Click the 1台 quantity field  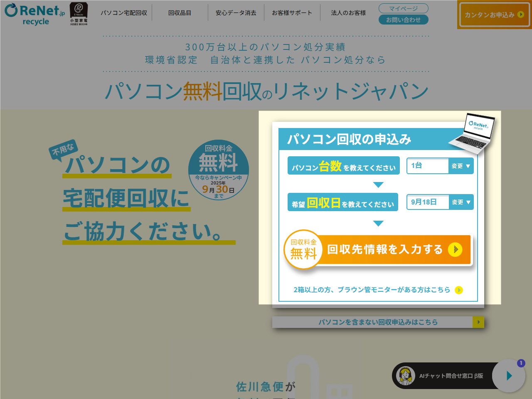428,166
